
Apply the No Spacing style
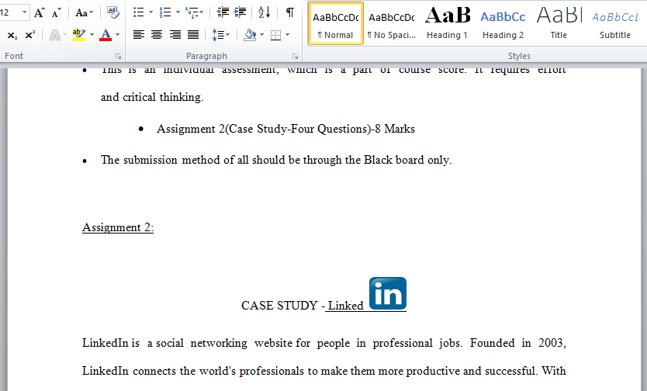point(392,23)
